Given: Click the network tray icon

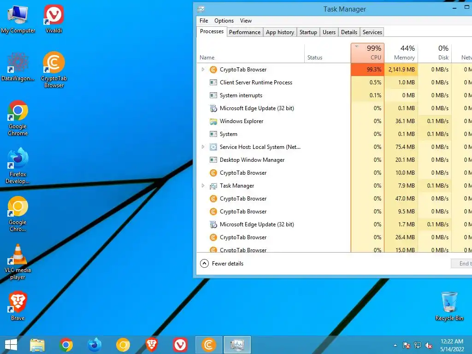Looking at the screenshot, I should (x=418, y=346).
